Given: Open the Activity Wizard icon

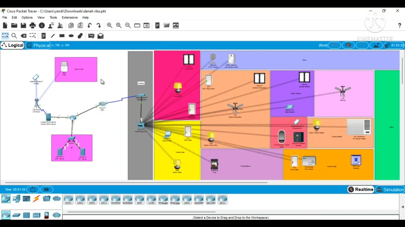Looking at the screenshot, I should point(60,26).
